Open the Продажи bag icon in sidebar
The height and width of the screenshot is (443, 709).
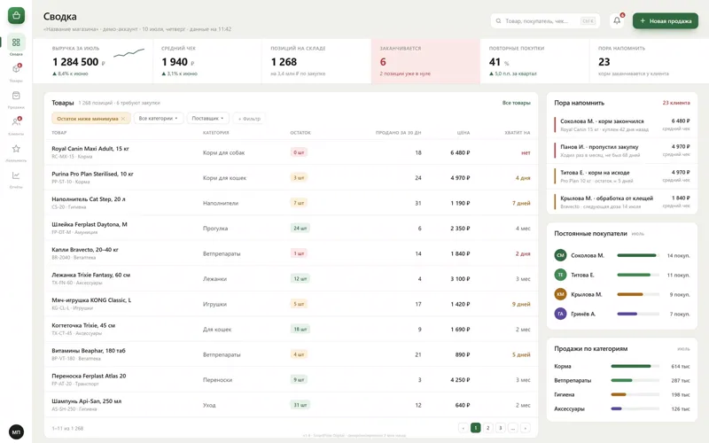[x=16, y=96]
